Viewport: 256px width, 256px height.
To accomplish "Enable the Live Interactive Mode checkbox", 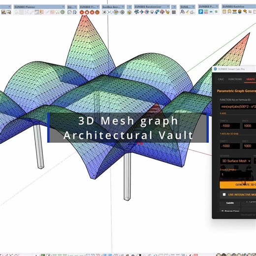I will (x=224, y=194).
